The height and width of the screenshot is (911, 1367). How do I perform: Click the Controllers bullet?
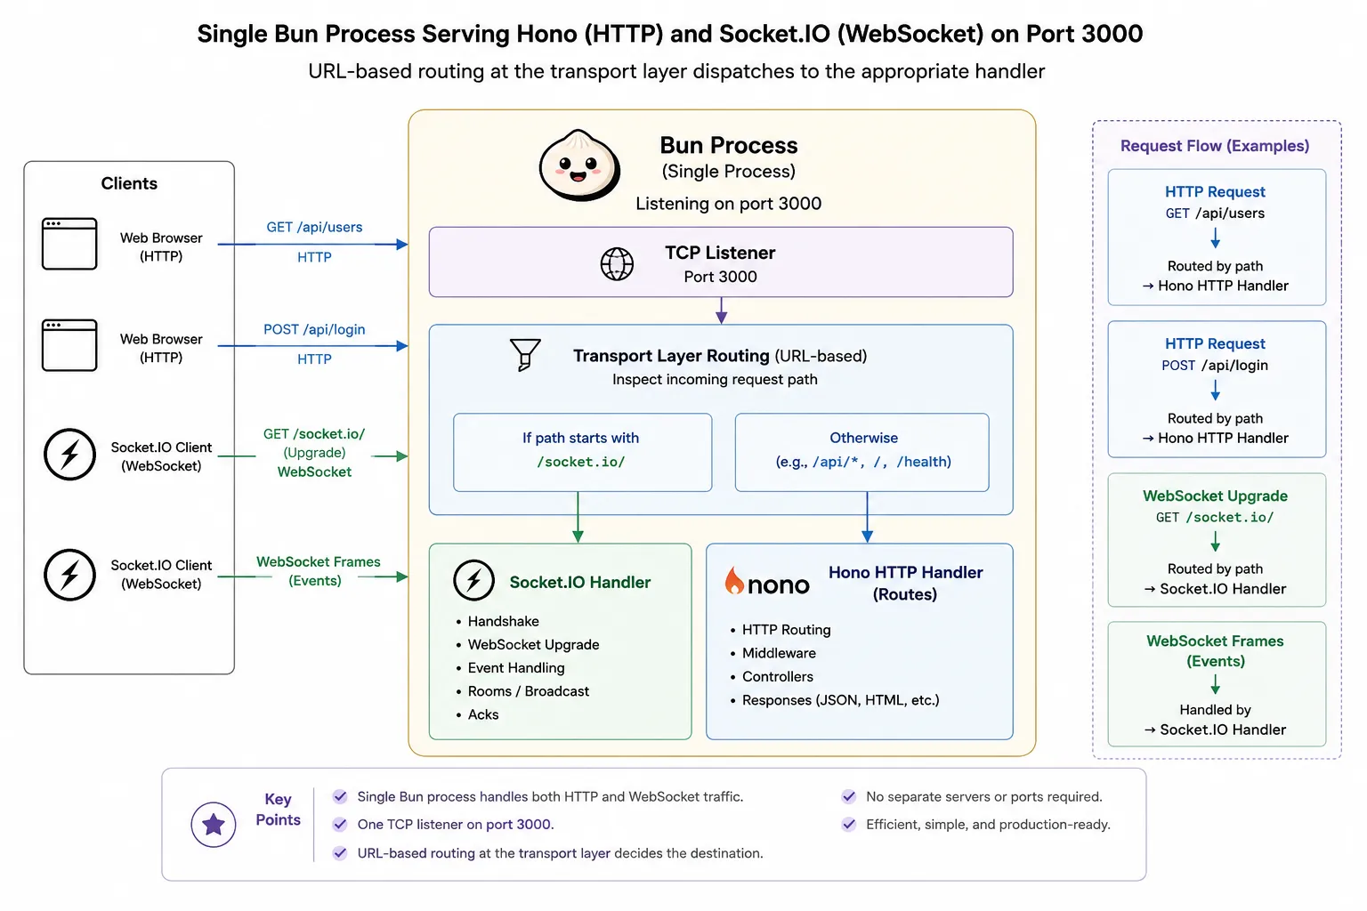(x=777, y=676)
